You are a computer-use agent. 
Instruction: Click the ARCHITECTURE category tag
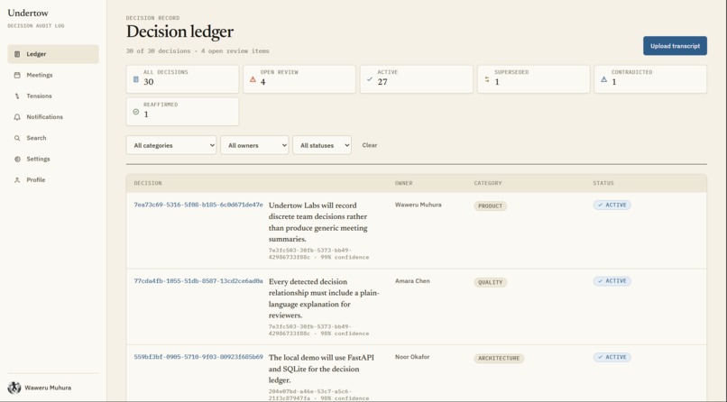499,359
